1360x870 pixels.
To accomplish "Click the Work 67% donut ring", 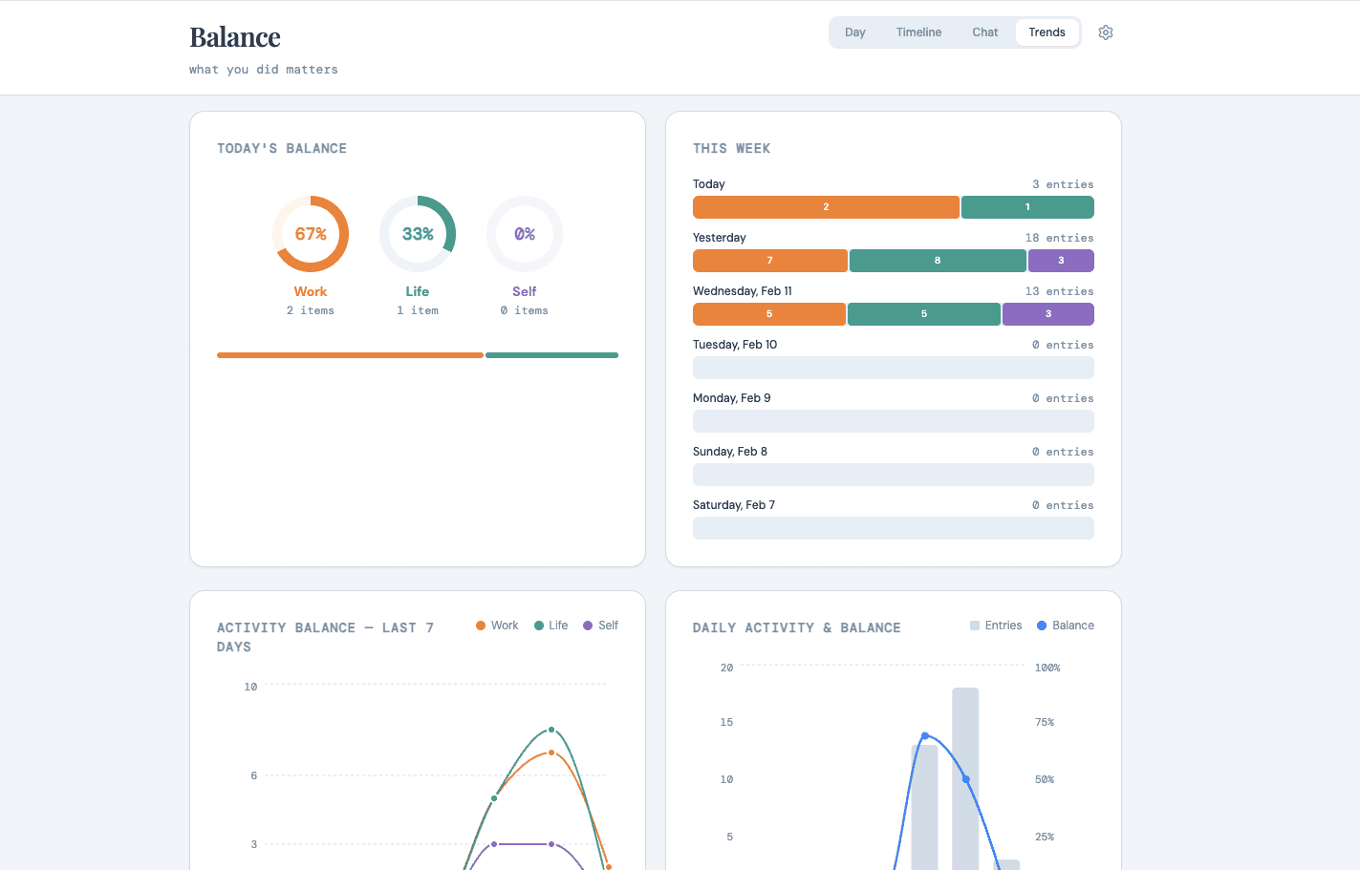I will click(311, 234).
